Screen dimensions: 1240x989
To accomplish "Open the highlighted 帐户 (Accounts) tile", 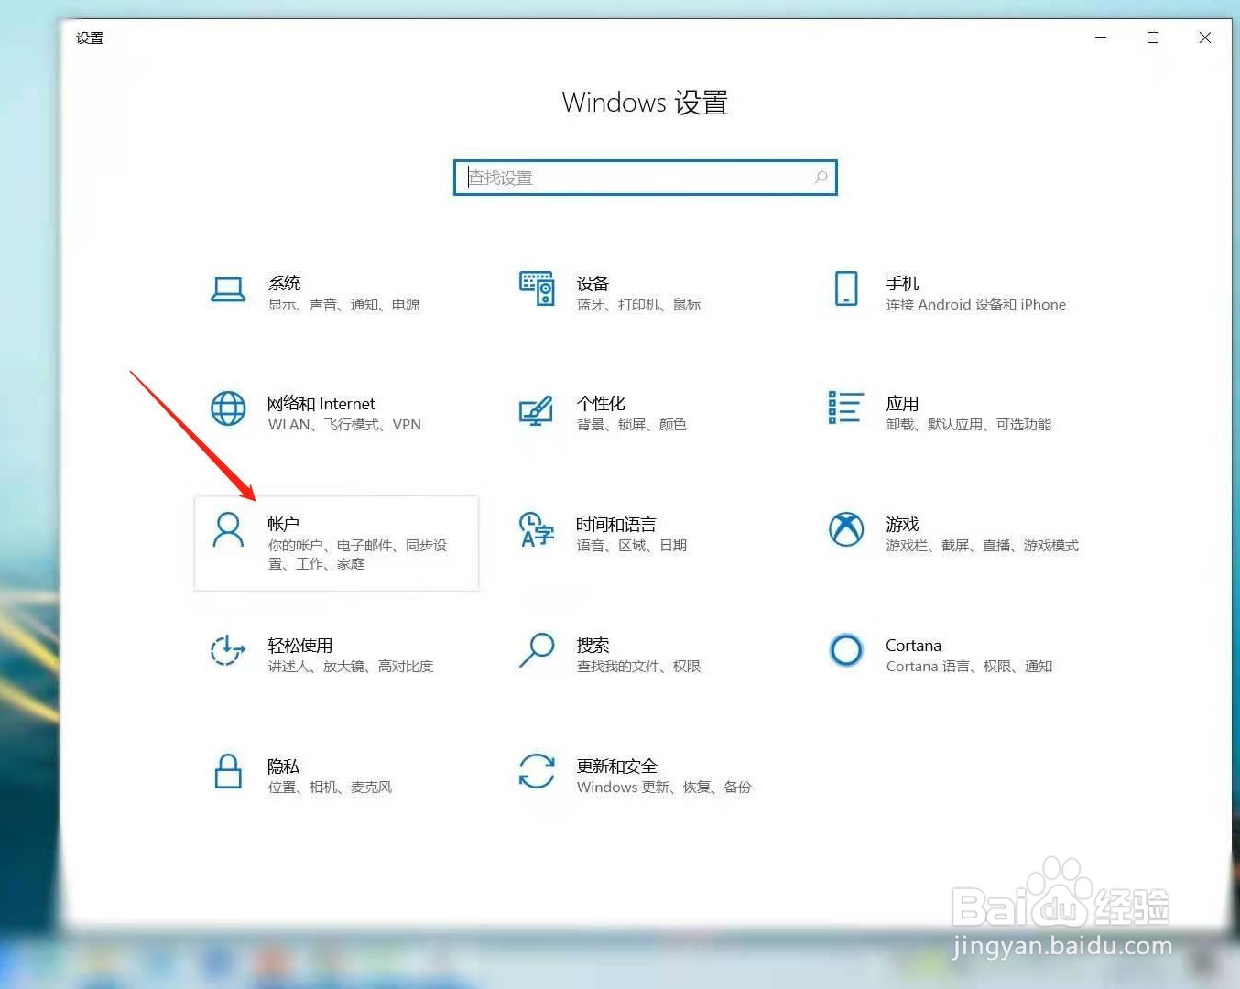I will pos(336,542).
